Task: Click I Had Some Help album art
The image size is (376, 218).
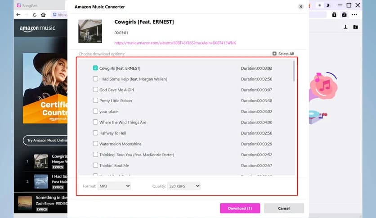Action: coord(41,182)
